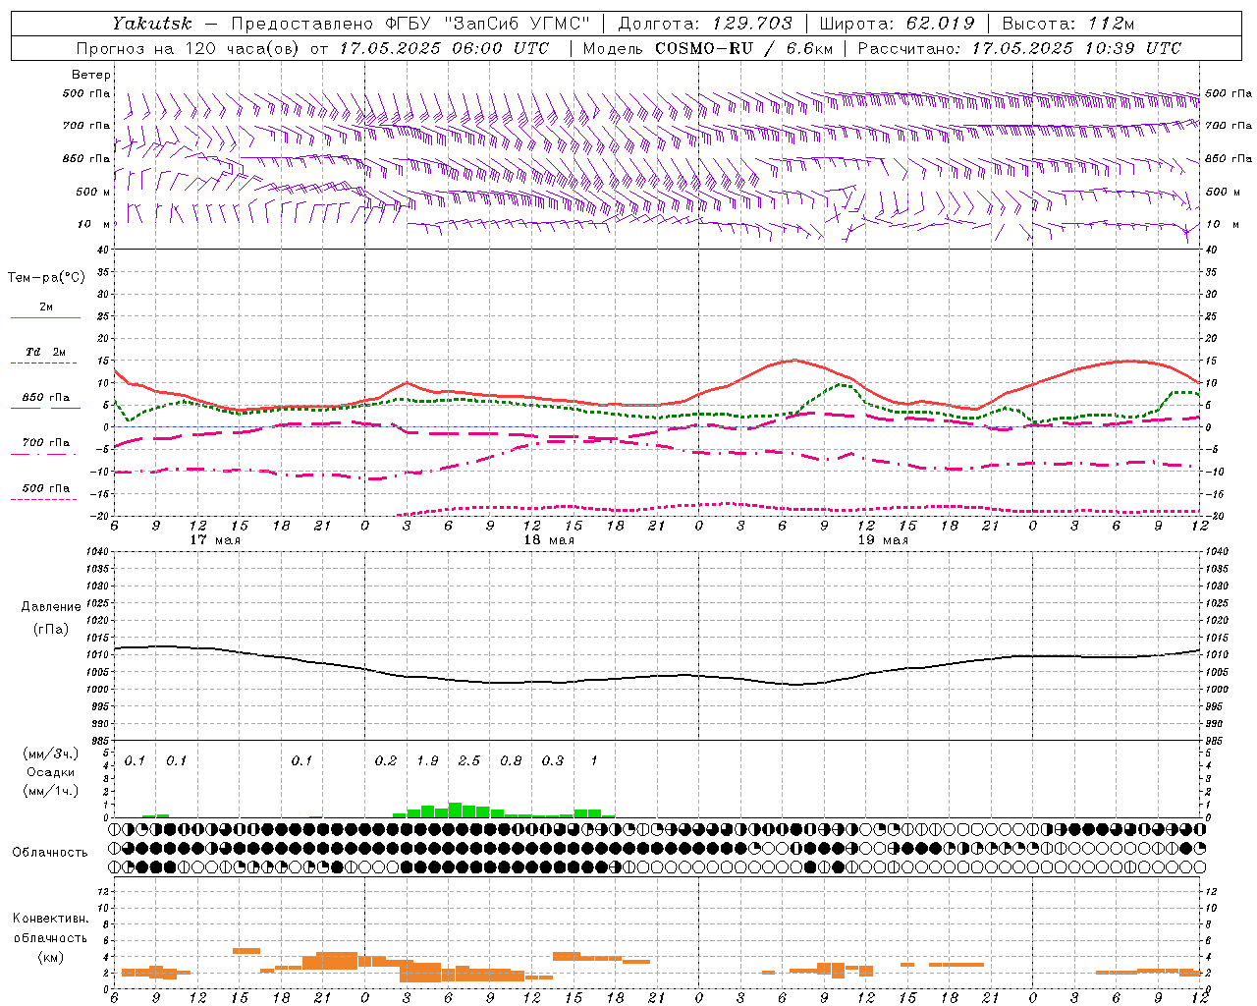Viewport: 1257px width, 1006px height.
Task: Click the 10 м wind level label on left
Action: pos(93,224)
